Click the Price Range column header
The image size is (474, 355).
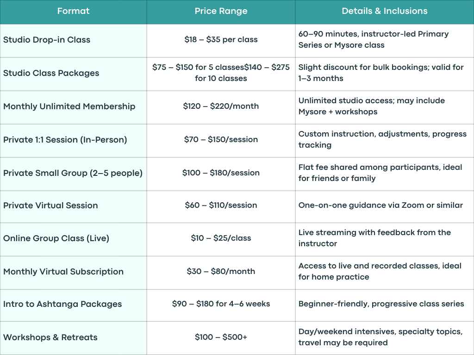(x=221, y=11)
